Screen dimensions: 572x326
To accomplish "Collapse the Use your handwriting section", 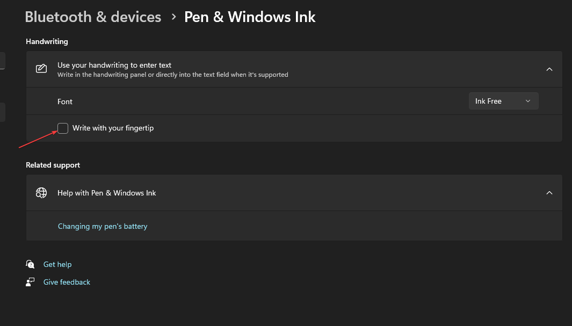I will coord(549,69).
